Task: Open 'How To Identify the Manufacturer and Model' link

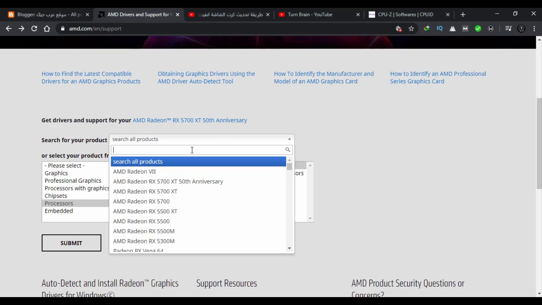Action: pos(324,77)
